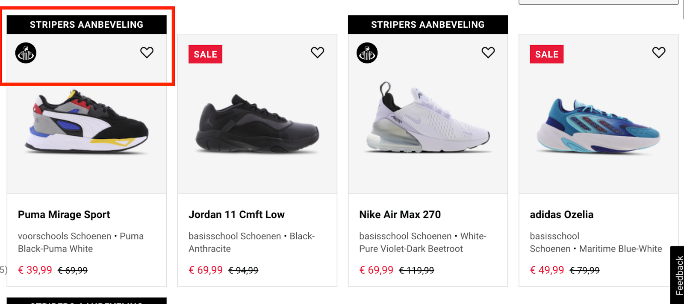This screenshot has height=304, width=684.
Task: Click the wishlist heart icon on Puma Mirage Sport
Action: click(x=147, y=52)
